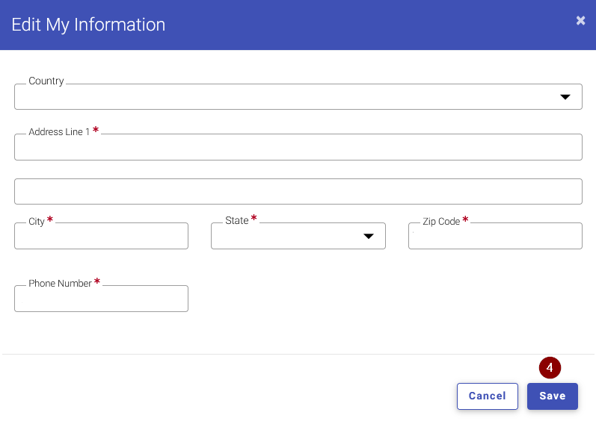Image resolution: width=596 pixels, height=427 pixels.
Task: Click the State label text
Action: point(237,220)
